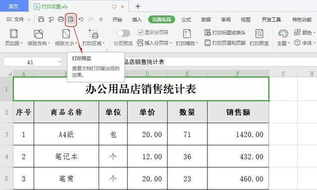The height and width of the screenshot is (190, 317).
Task: Open 打印区域 print area dropdown
Action: pos(94,37)
